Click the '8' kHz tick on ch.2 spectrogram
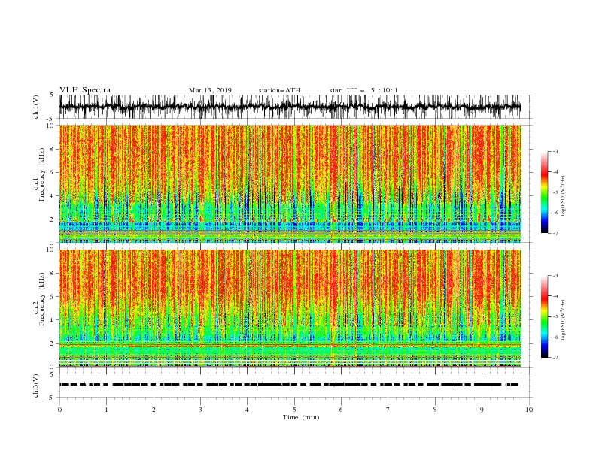 click(53, 274)
